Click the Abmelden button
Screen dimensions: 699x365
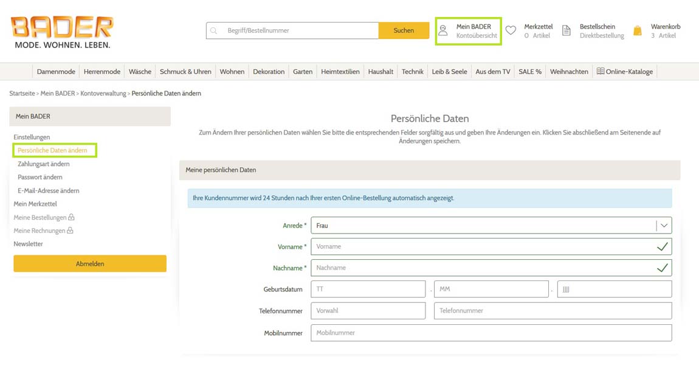coord(90,264)
